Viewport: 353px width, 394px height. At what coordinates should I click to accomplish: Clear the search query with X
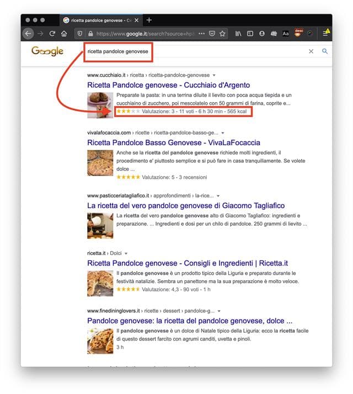click(311, 51)
